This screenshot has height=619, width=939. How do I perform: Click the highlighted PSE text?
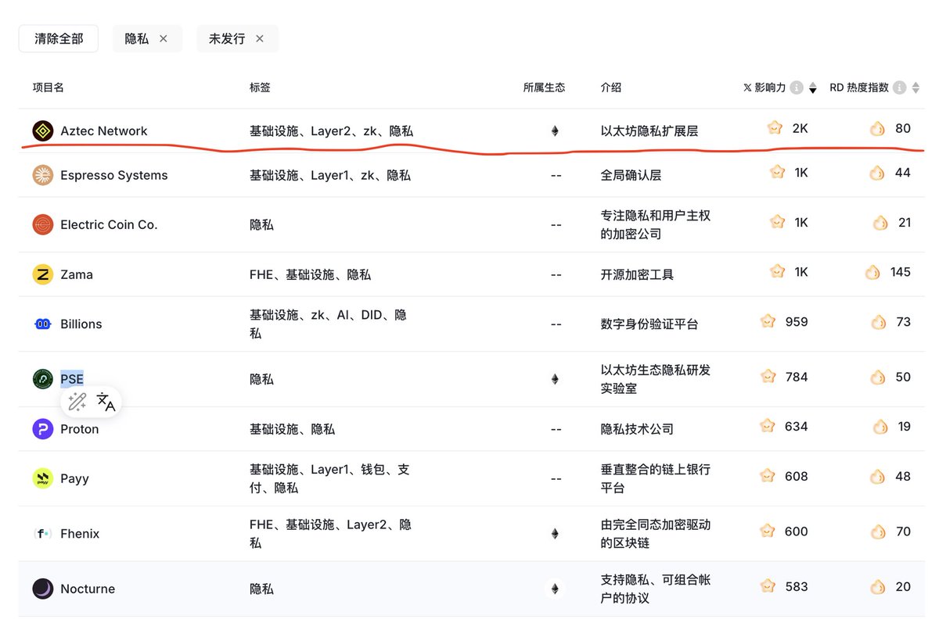point(72,379)
